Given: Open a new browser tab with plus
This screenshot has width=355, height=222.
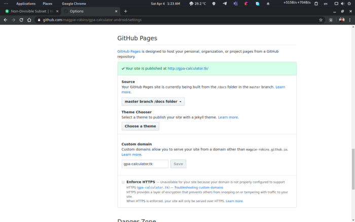Looking at the screenshot, I should coord(125,11).
